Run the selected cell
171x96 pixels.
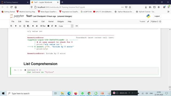click(x=43, y=26)
